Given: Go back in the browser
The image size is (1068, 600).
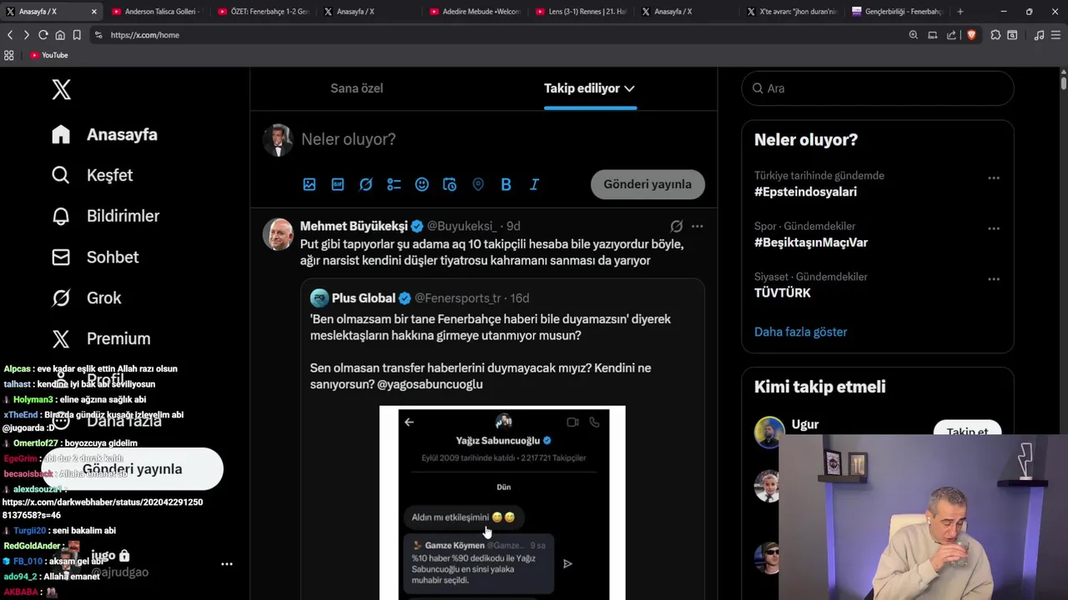Looking at the screenshot, I should point(10,35).
